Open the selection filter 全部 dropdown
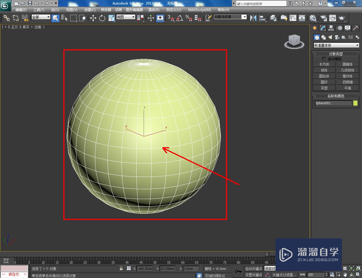Image resolution: width=362 pixels, height=278 pixels. pos(40,17)
